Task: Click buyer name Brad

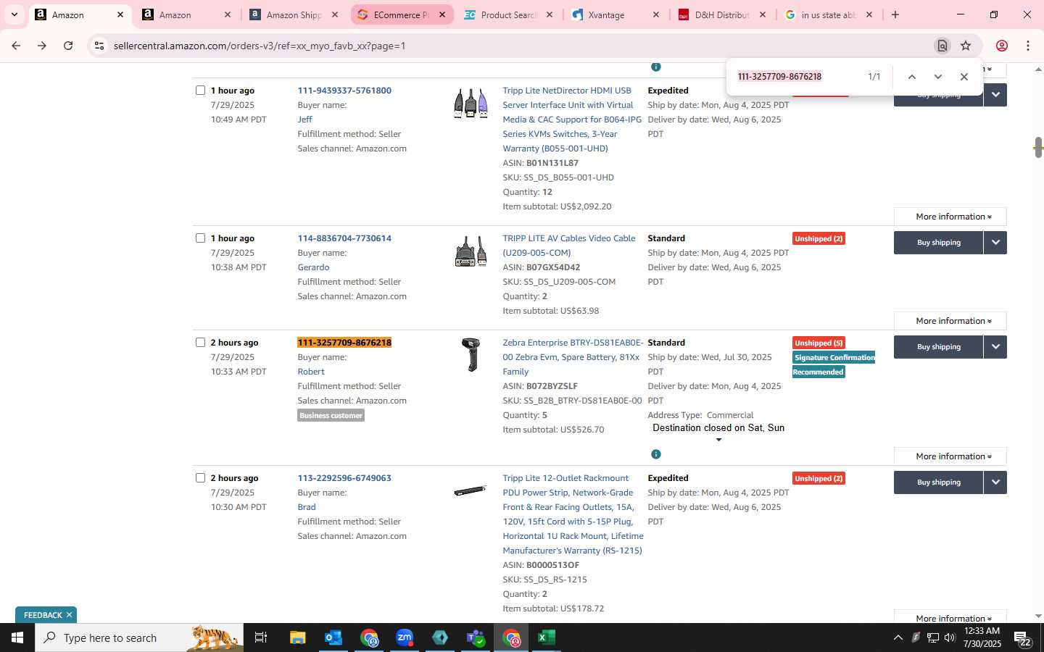Action: pyautogui.click(x=307, y=507)
